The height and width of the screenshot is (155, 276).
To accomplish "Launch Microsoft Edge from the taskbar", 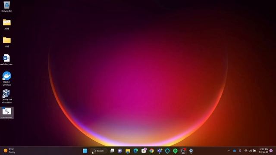I will click(x=136, y=151).
